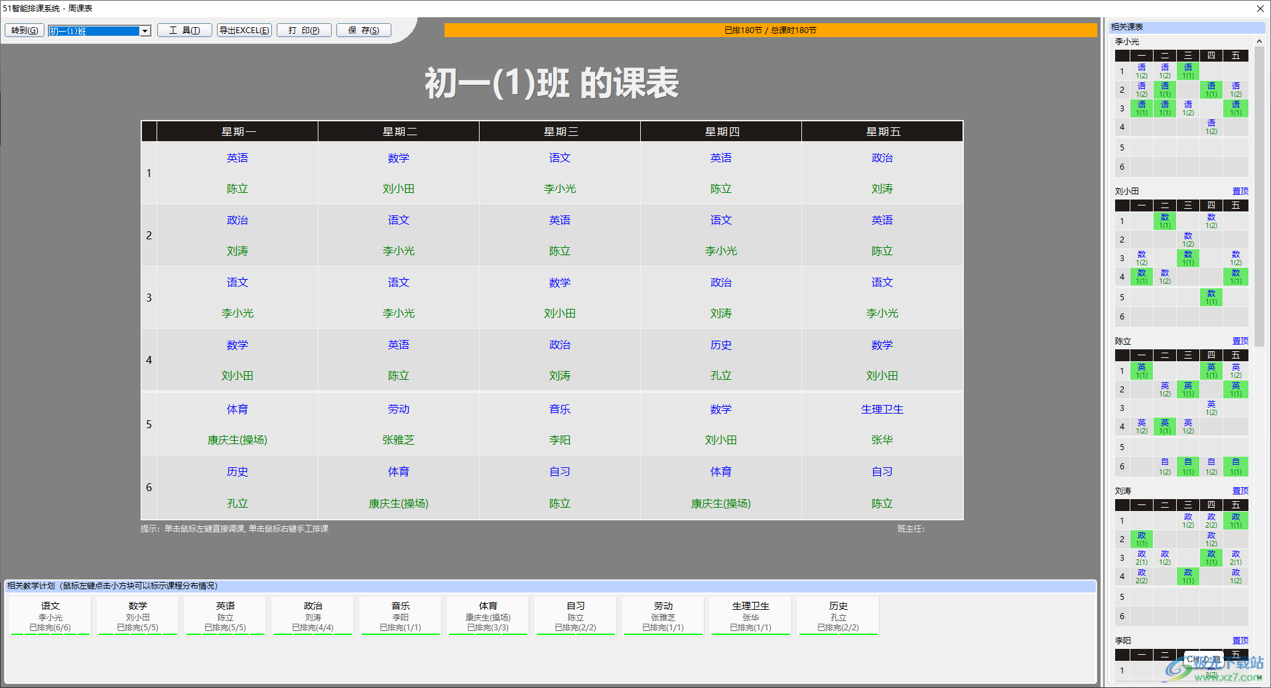Pin 刘小田 timetable with 置顶
1271x688 pixels.
point(1240,192)
